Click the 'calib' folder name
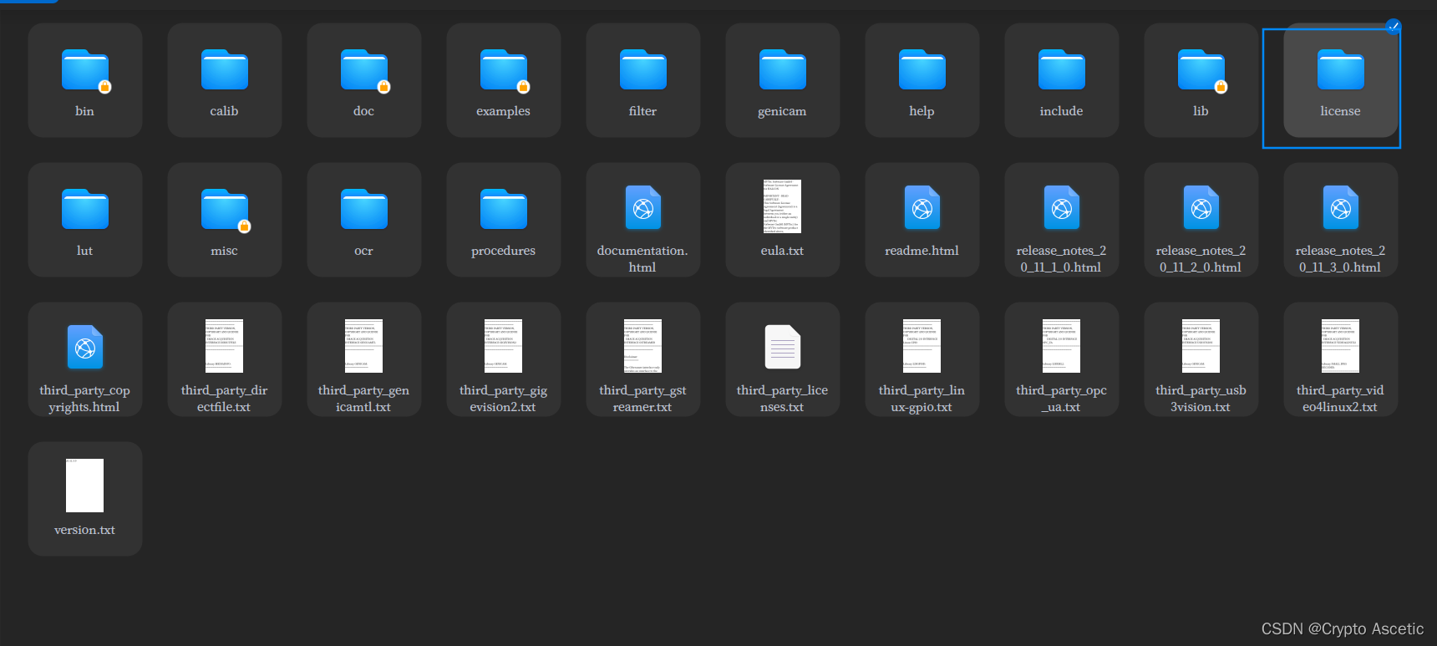This screenshot has width=1437, height=646. coord(225,111)
